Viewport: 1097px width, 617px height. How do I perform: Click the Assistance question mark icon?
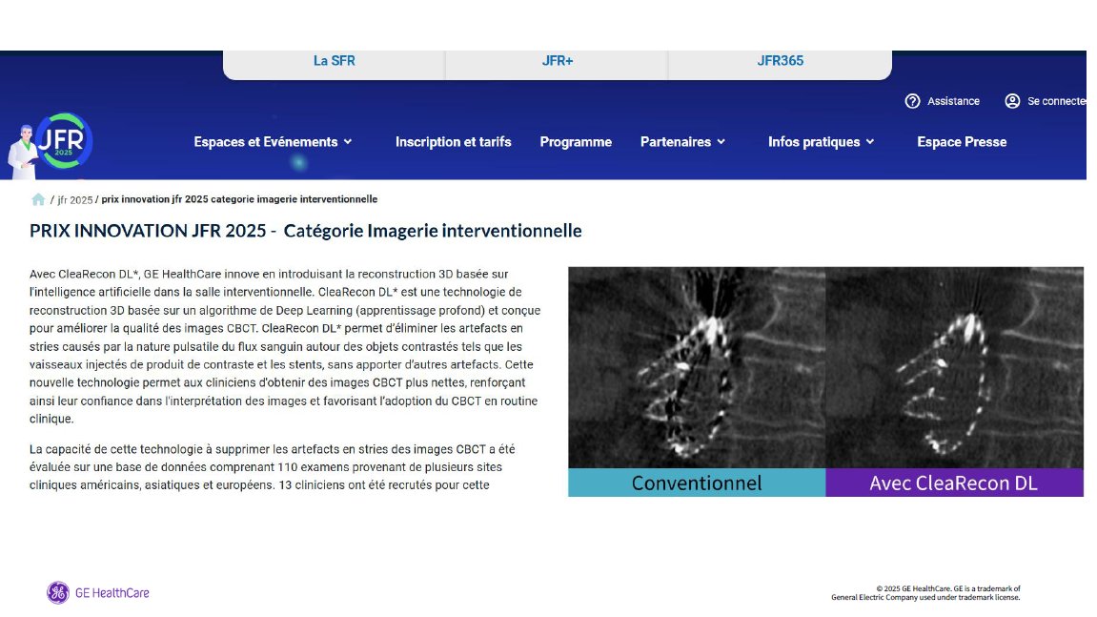coord(912,101)
